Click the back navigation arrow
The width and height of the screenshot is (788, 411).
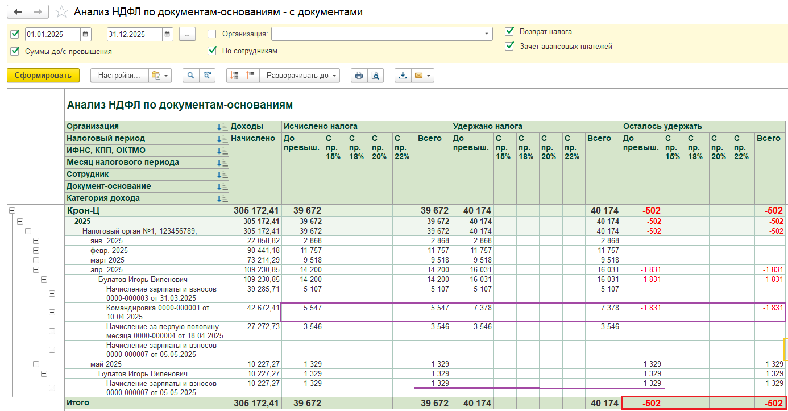(19, 12)
